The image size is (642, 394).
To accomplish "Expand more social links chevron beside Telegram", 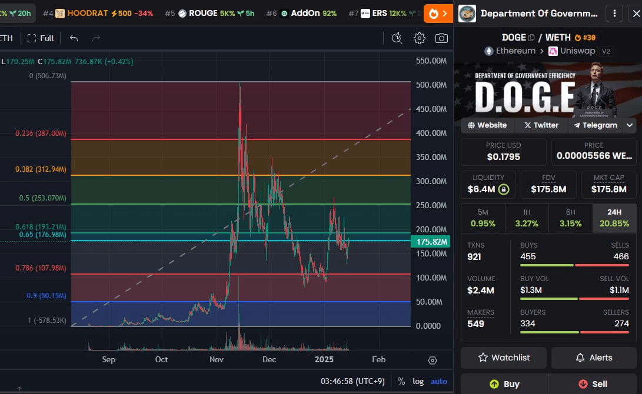I will 630,125.
